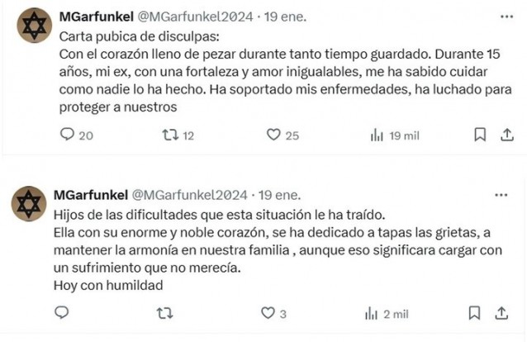The image size is (527, 342).
Task: Open the star avatar on first tweet
Action: click(x=33, y=26)
